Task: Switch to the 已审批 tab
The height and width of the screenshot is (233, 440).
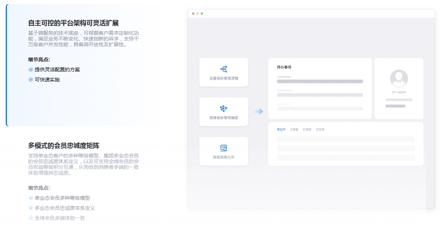Action: click(x=294, y=130)
